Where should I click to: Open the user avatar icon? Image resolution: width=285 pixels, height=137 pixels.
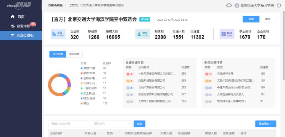pos(237,5)
